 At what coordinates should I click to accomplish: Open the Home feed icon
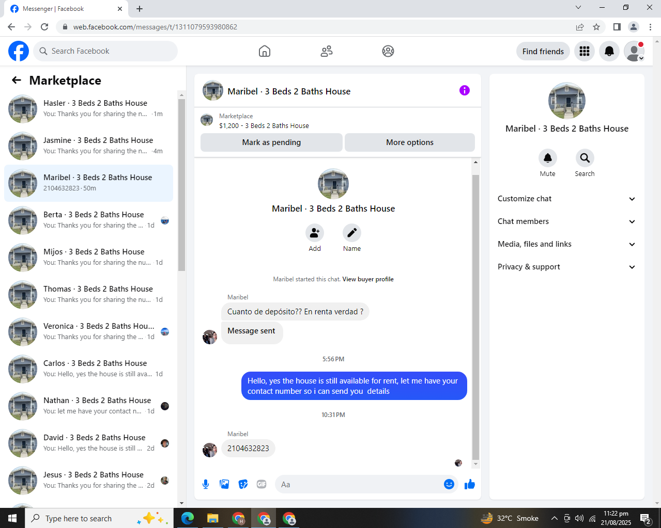[x=265, y=51]
